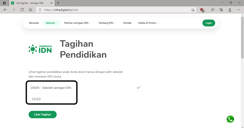The height and width of the screenshot is (128, 244).
Task: Expand the Tentang IDN menu
Action: point(107,23)
